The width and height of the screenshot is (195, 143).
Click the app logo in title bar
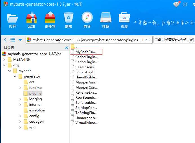[6, 4]
